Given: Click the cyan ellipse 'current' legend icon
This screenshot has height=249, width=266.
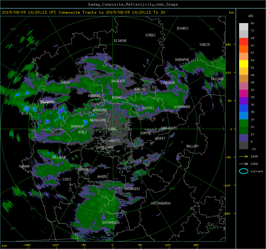Looking at the screenshot, I should click(244, 171).
